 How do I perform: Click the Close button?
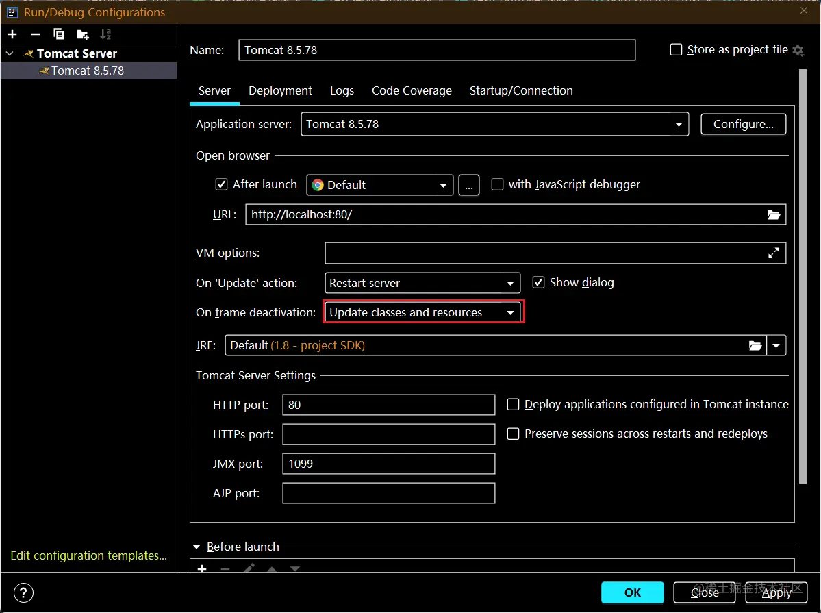point(704,592)
